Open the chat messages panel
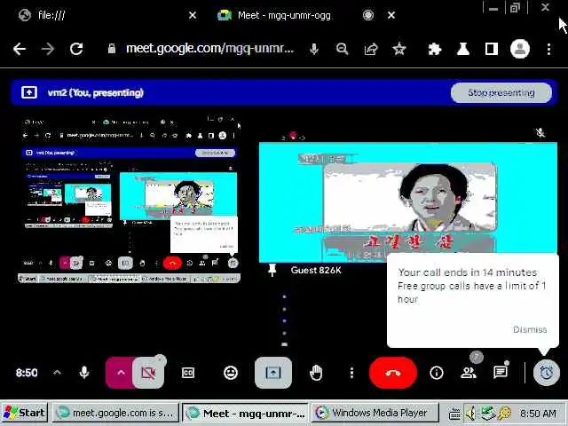Screen dimensions: 568x426 (x=501, y=372)
